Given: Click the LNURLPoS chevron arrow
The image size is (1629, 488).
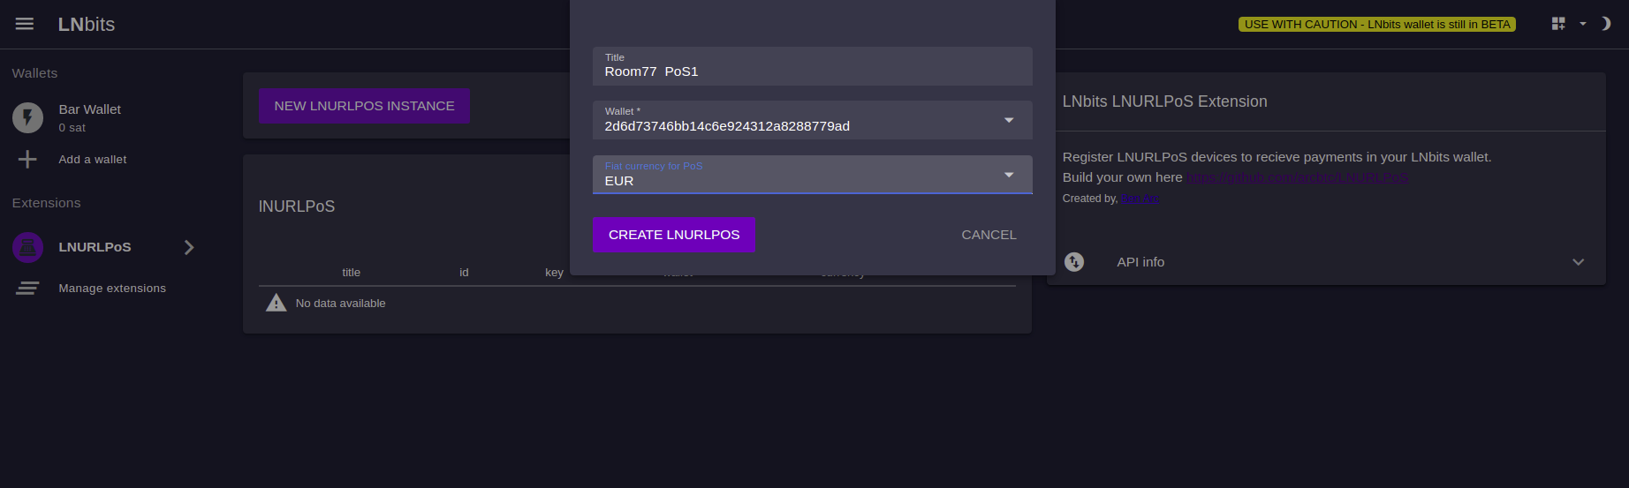Looking at the screenshot, I should click(188, 247).
